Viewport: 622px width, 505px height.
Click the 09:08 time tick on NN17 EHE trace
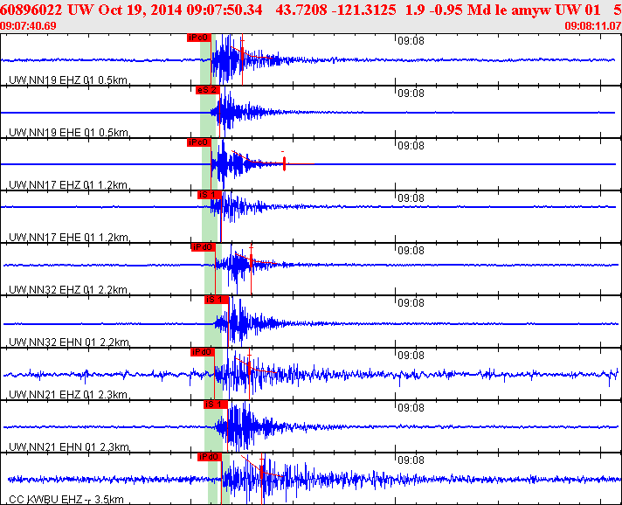[x=411, y=198]
